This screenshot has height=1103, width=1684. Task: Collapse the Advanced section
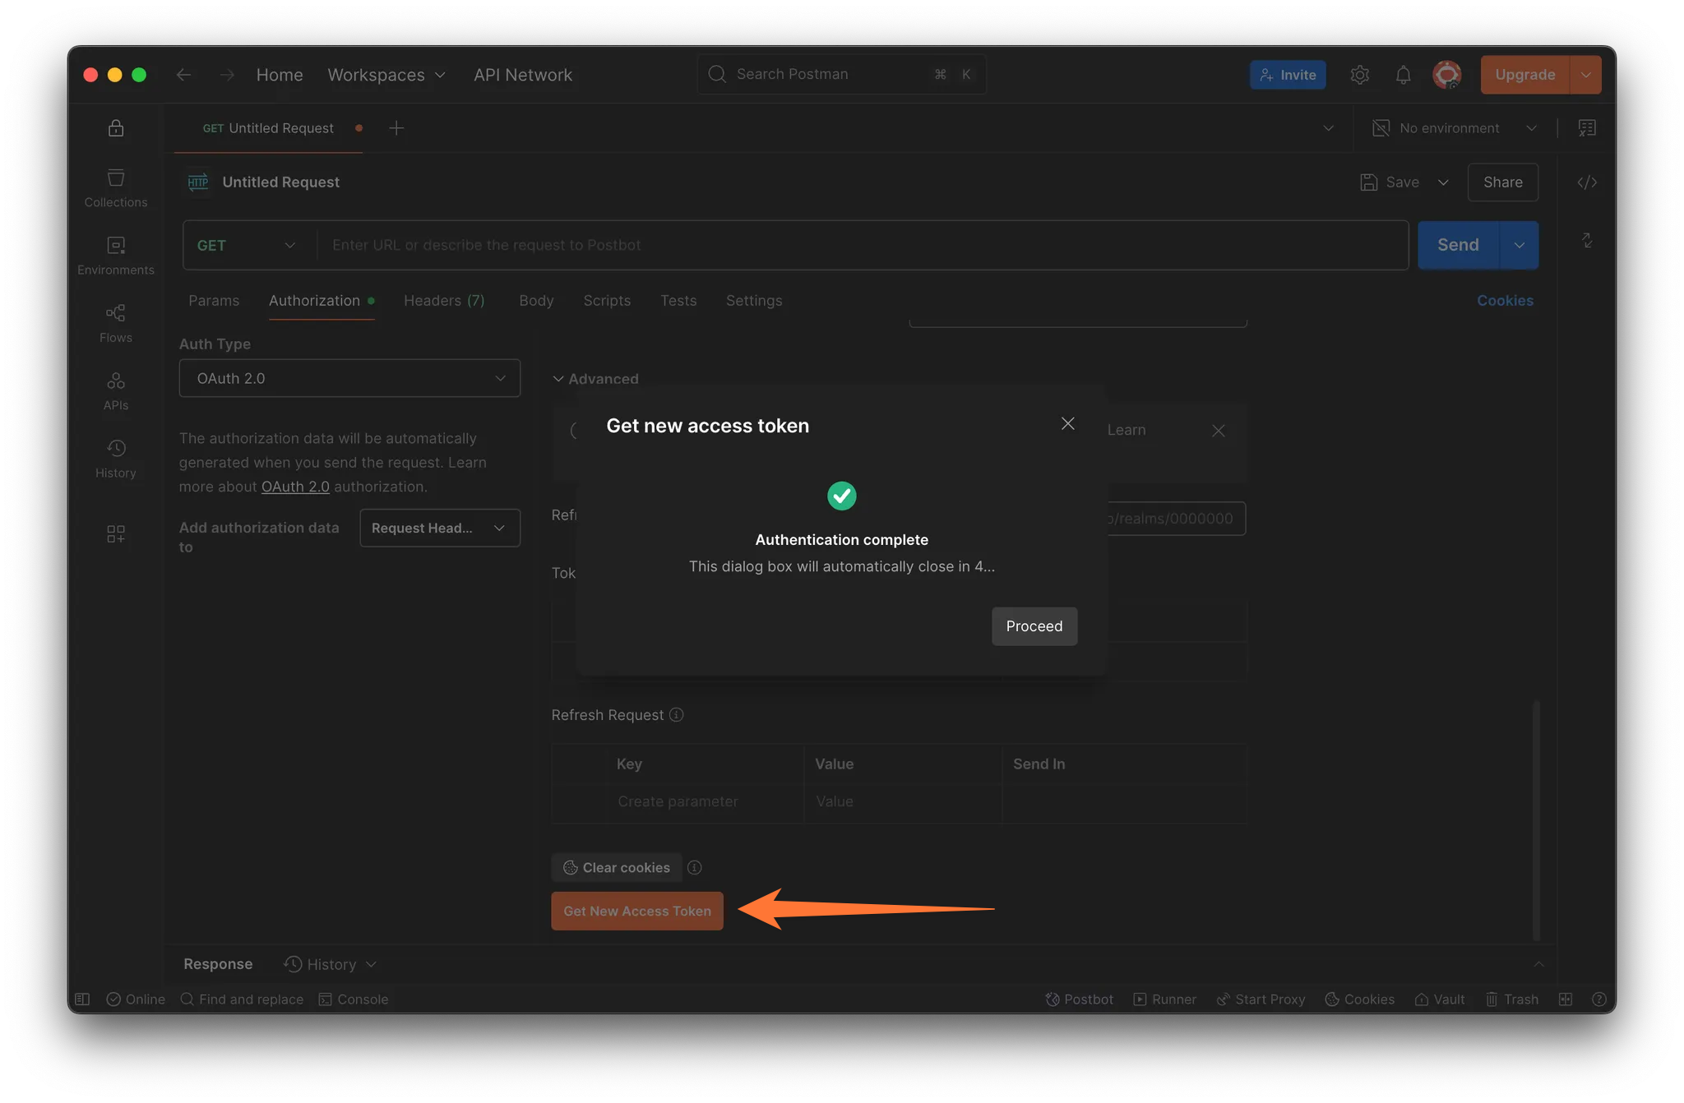pyautogui.click(x=595, y=379)
